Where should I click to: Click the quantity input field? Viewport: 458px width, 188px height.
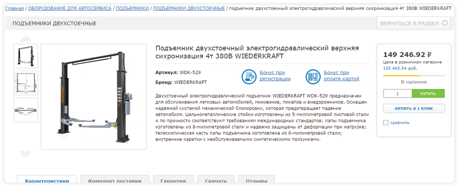pos(398,94)
